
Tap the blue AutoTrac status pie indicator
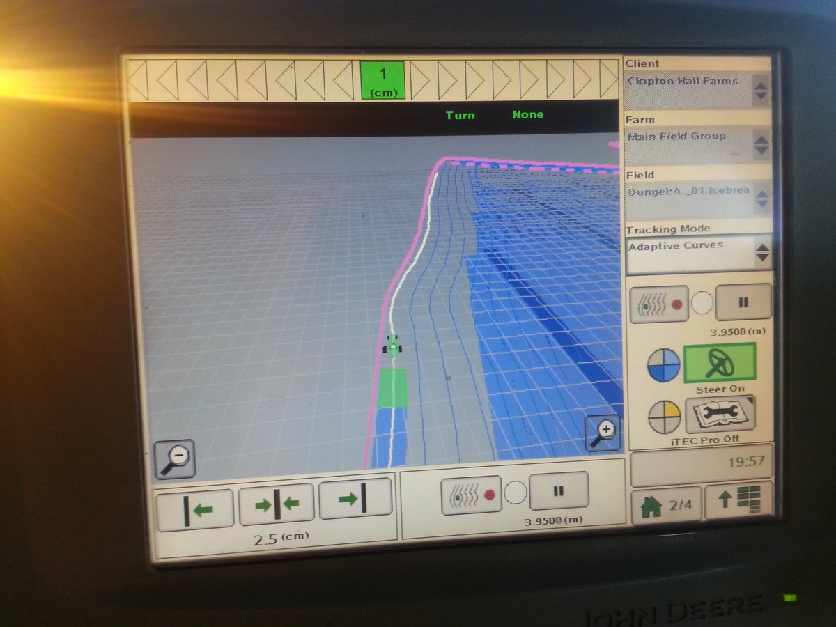(663, 365)
